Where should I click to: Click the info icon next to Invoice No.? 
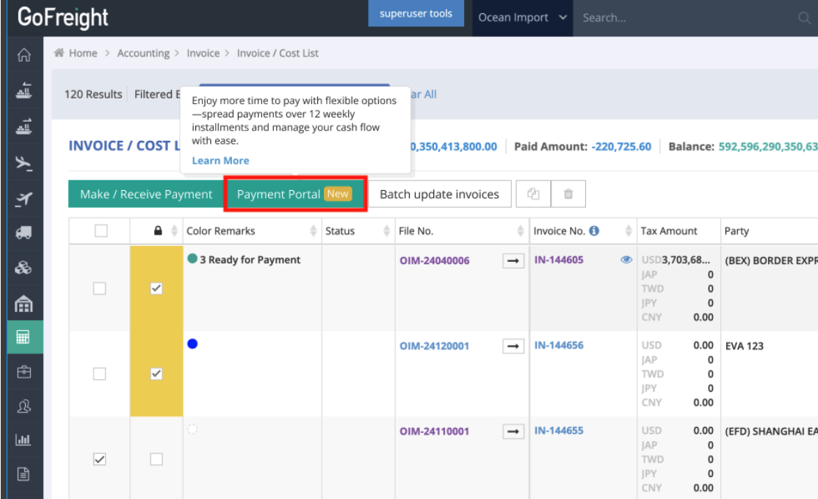[x=594, y=230]
